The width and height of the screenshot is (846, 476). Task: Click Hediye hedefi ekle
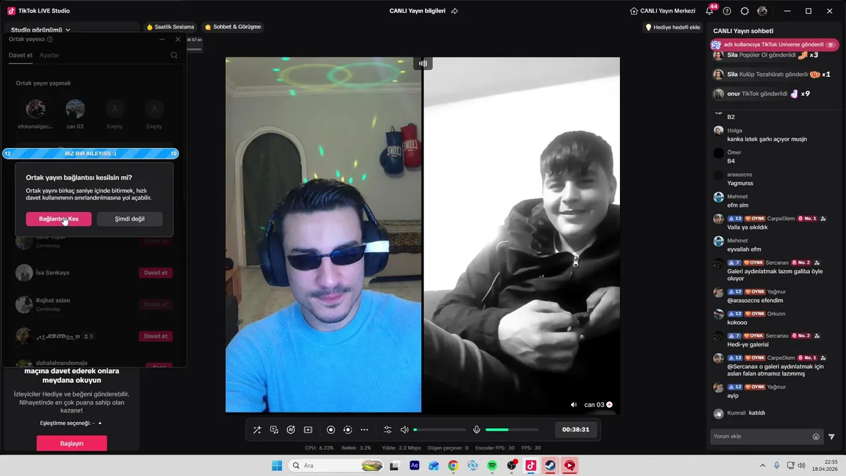672,27
